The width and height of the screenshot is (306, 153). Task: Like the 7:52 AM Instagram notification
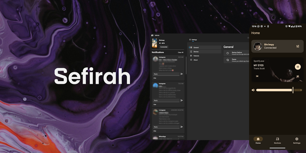coord(155,104)
